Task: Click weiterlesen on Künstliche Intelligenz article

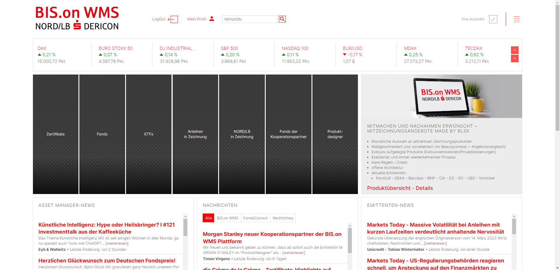Action: (117, 243)
